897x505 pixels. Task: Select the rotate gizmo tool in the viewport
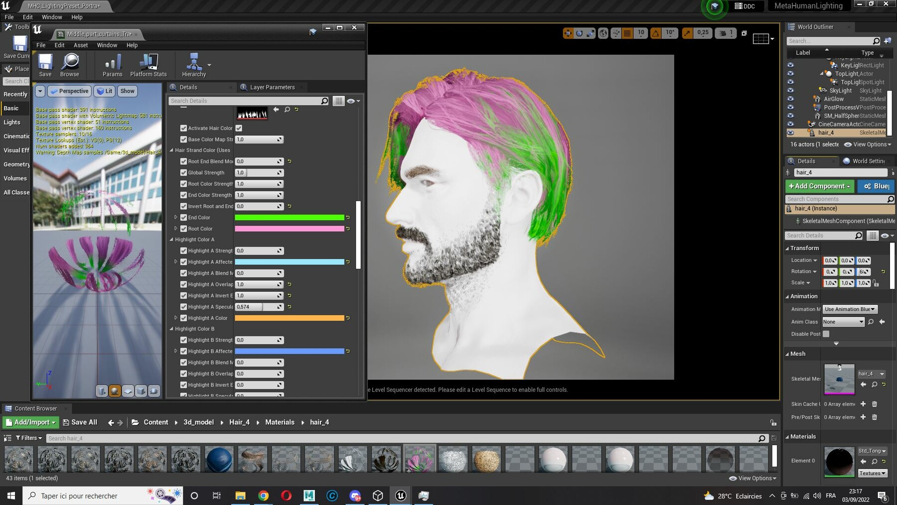579,33
